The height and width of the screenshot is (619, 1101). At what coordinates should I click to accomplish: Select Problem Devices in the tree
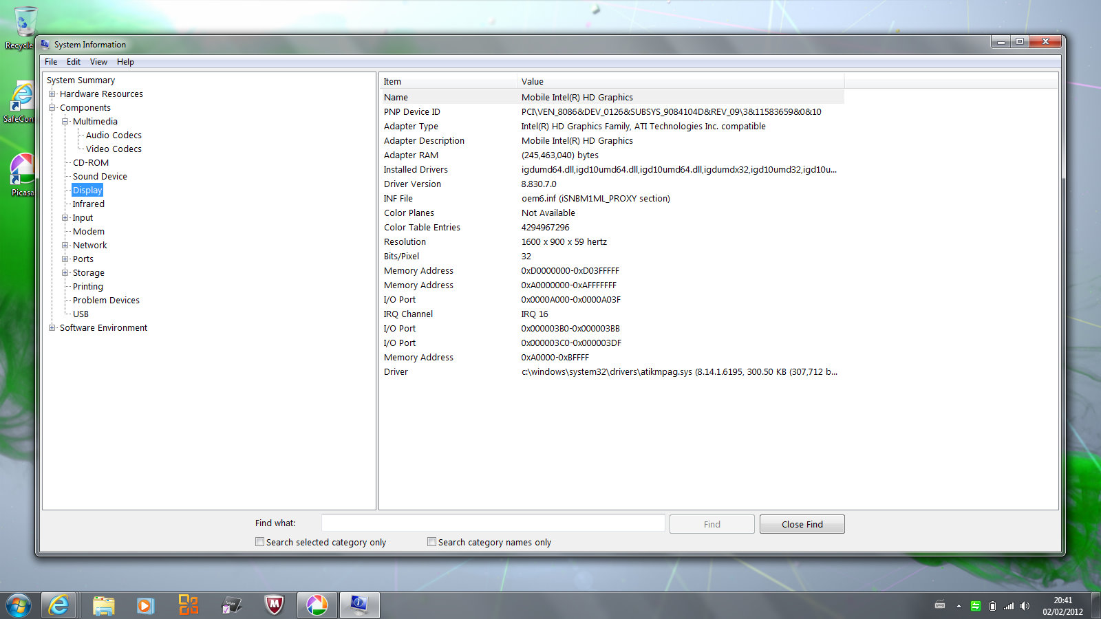(106, 301)
